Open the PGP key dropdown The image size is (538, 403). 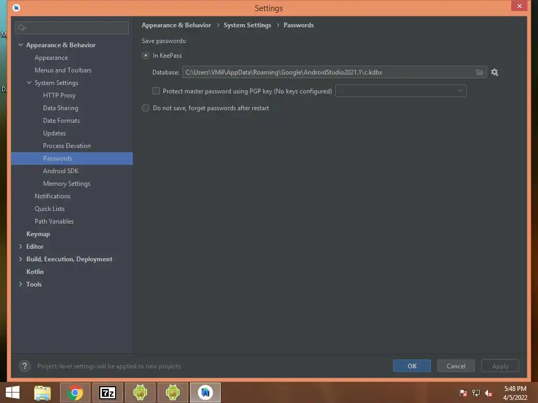pyautogui.click(x=400, y=91)
